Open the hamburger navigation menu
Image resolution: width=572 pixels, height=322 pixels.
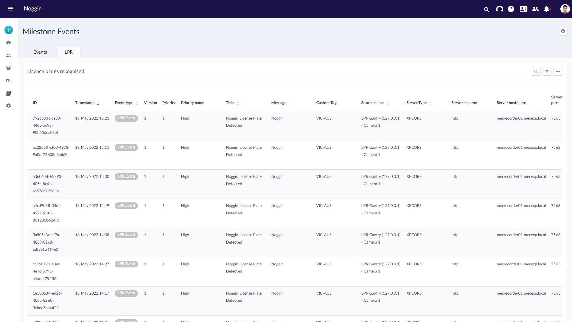[x=10, y=9]
